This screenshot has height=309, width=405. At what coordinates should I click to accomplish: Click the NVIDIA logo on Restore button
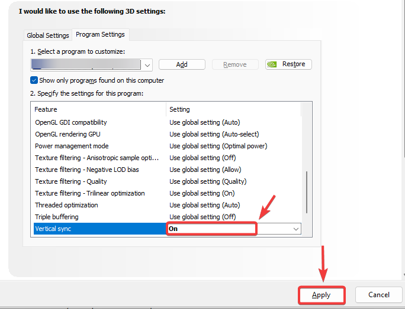point(274,64)
